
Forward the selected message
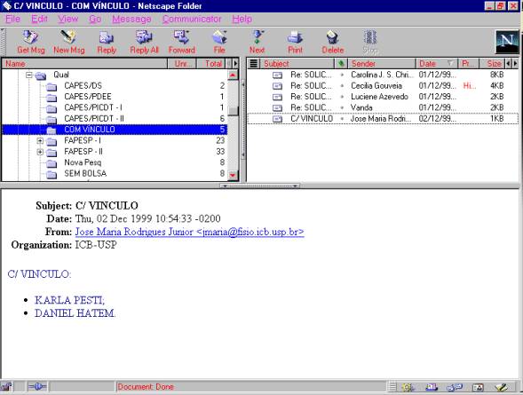coord(182,42)
